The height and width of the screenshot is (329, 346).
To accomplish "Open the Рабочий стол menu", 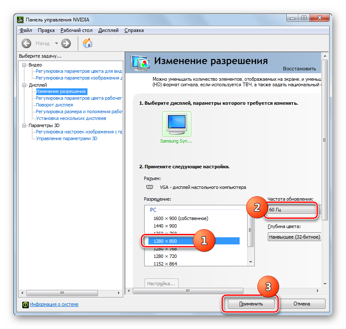I will (x=77, y=30).
